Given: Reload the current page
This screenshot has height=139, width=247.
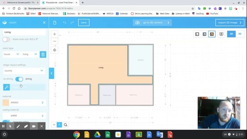Looking at the screenshot, I should pos(14,8).
